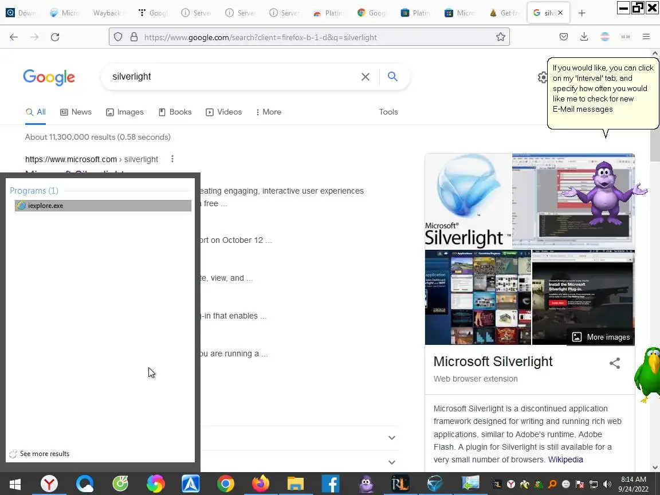The image size is (660, 495).
Task: Open more options dots for the microsoft.com result
Action: tap(172, 159)
